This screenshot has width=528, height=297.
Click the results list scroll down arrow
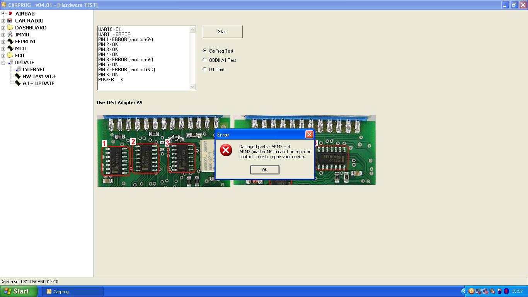(x=192, y=87)
